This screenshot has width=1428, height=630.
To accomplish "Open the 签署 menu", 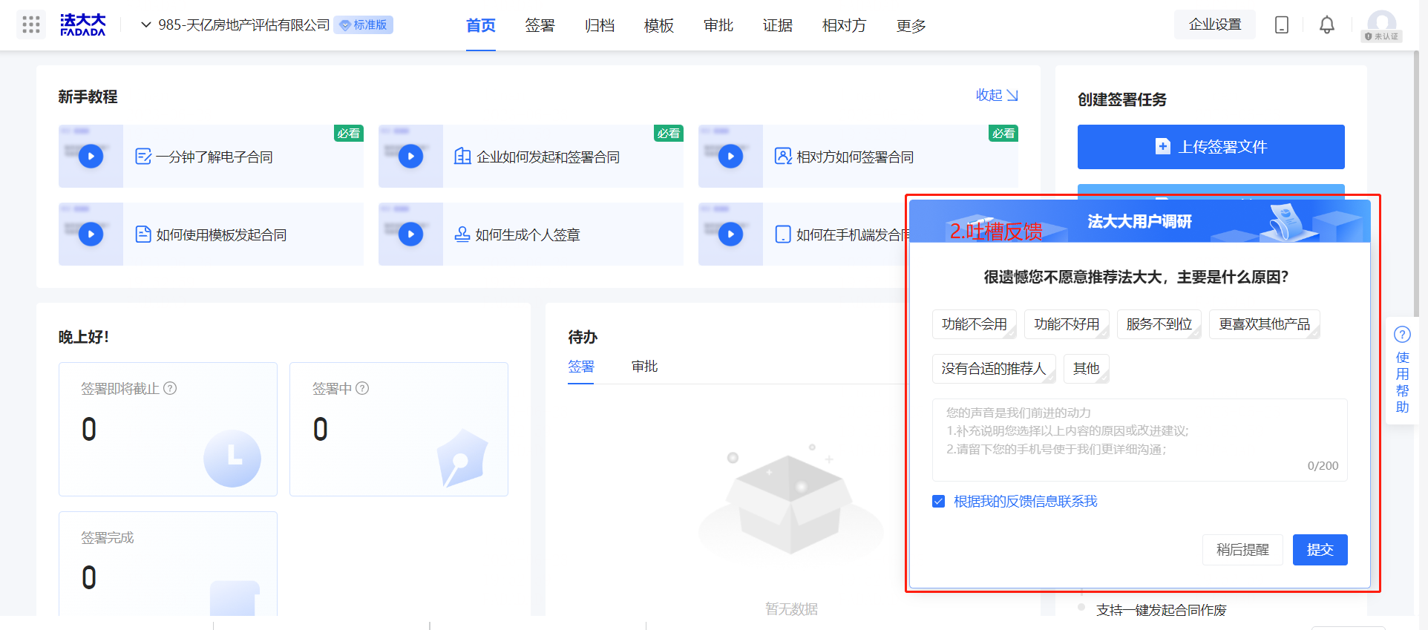I will [540, 25].
